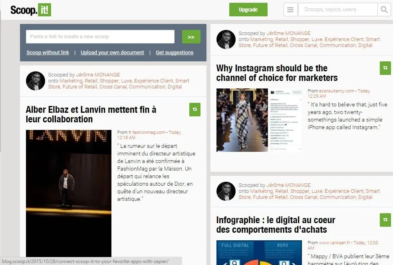Click the Full Digital ROPO infographic image

click(259, 253)
